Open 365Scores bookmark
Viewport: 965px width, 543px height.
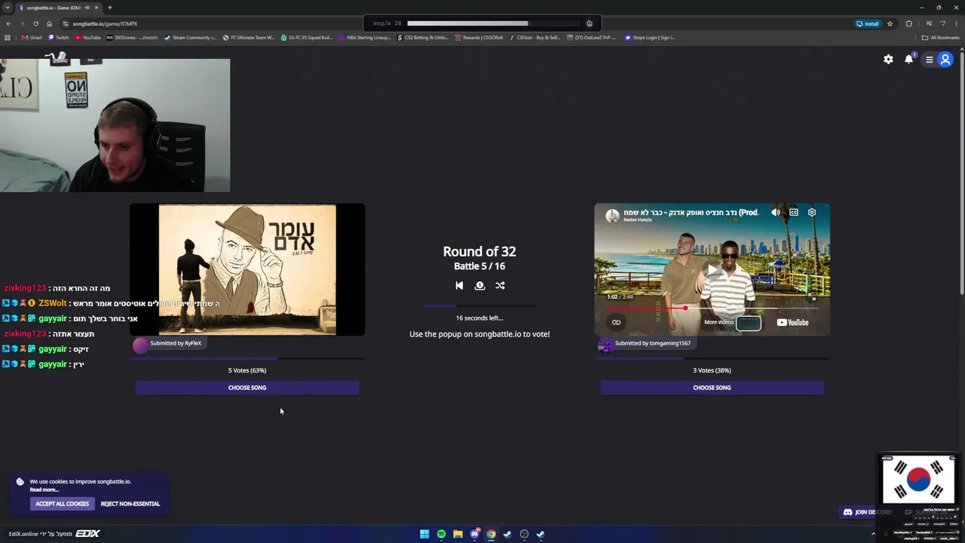pos(133,37)
